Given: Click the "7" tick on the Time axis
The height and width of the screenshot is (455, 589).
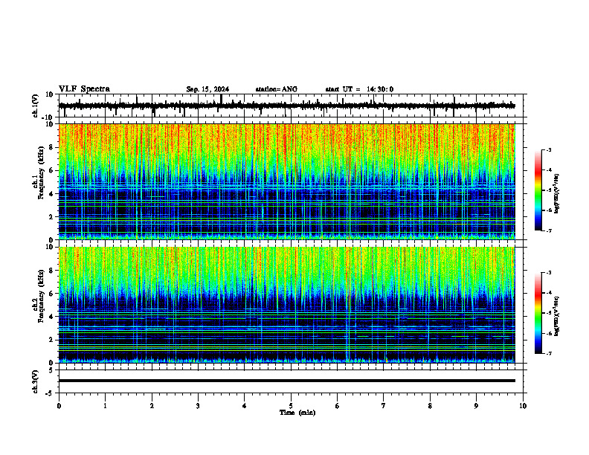Looking at the screenshot, I should [x=384, y=406].
